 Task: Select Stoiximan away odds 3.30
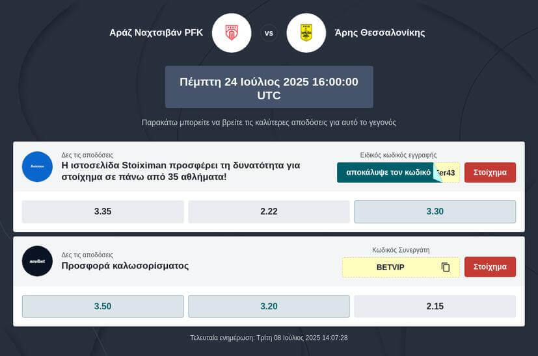[435, 211]
